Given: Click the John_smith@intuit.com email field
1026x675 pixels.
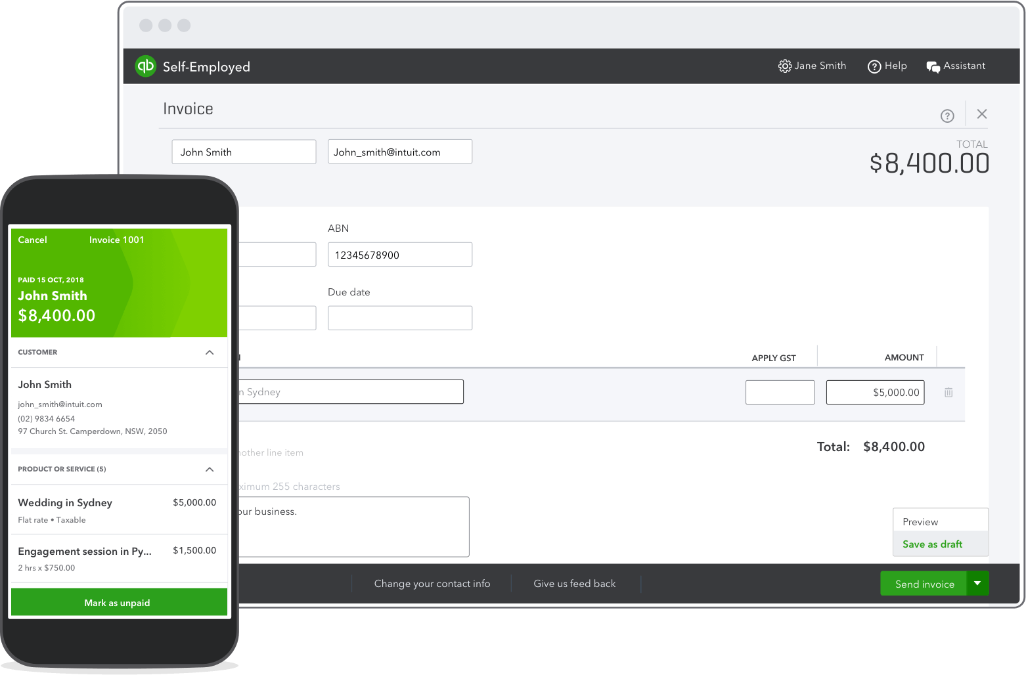Looking at the screenshot, I should tap(400, 152).
